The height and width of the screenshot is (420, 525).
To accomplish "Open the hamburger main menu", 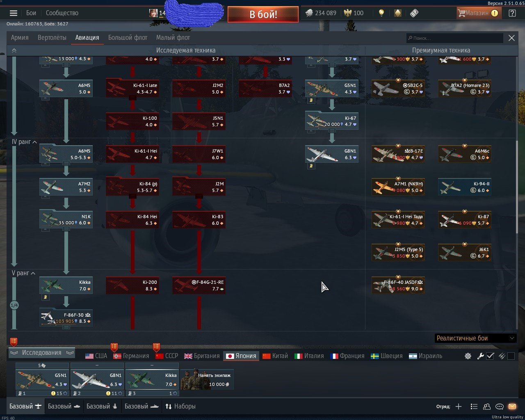I will point(14,13).
